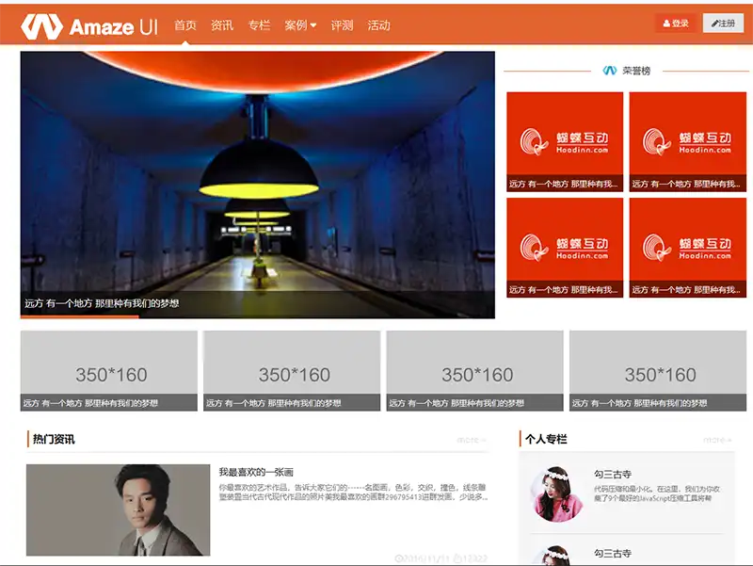Open the 活动 navigation item

(378, 25)
